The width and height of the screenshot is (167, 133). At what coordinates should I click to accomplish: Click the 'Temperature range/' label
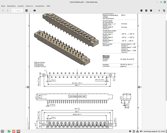109,31
